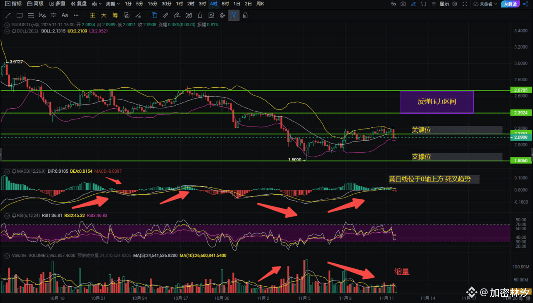Click the share icon at top right

[x=526, y=4]
